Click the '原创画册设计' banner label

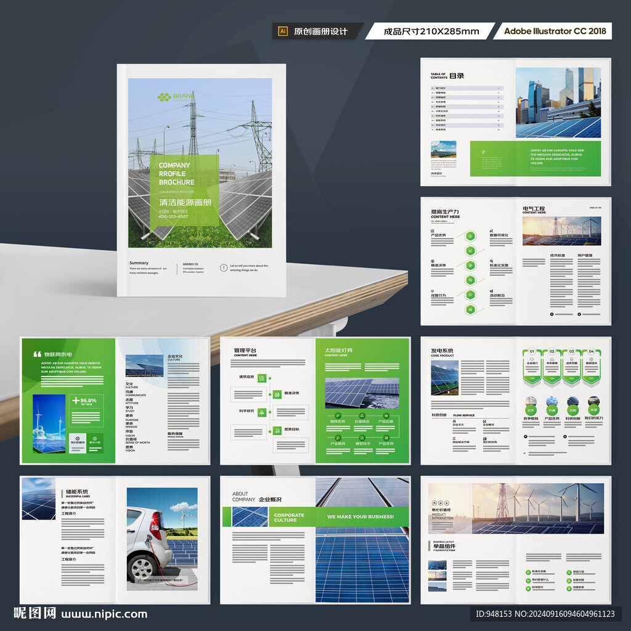click(x=320, y=31)
